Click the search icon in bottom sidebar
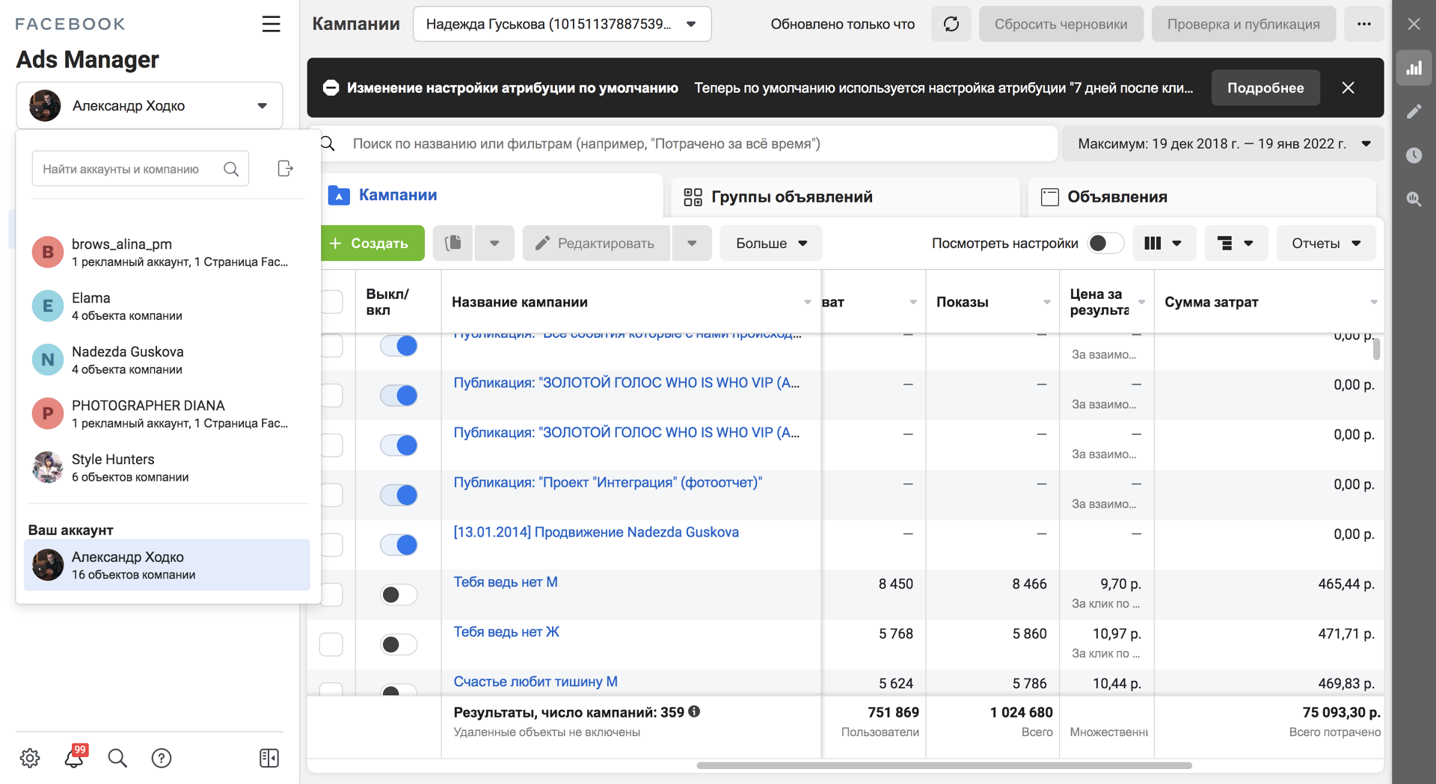The height and width of the screenshot is (784, 1436). (x=117, y=758)
